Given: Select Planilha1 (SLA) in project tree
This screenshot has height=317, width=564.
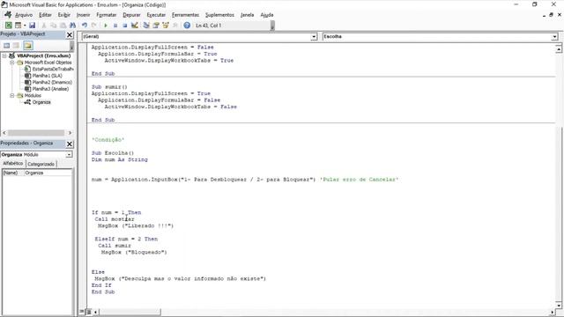Looking at the screenshot, I should 47,76.
